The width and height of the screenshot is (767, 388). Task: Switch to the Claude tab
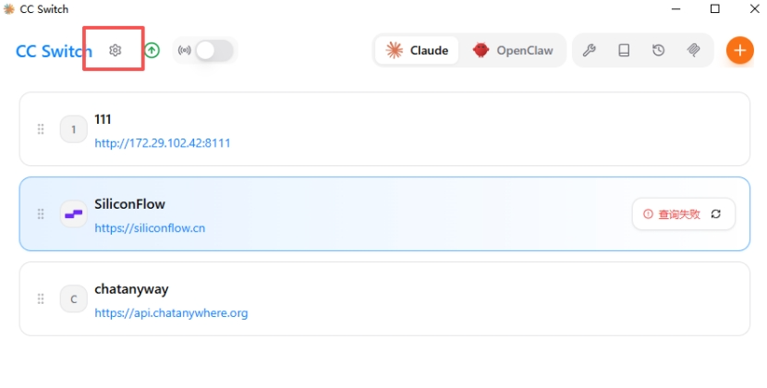417,51
